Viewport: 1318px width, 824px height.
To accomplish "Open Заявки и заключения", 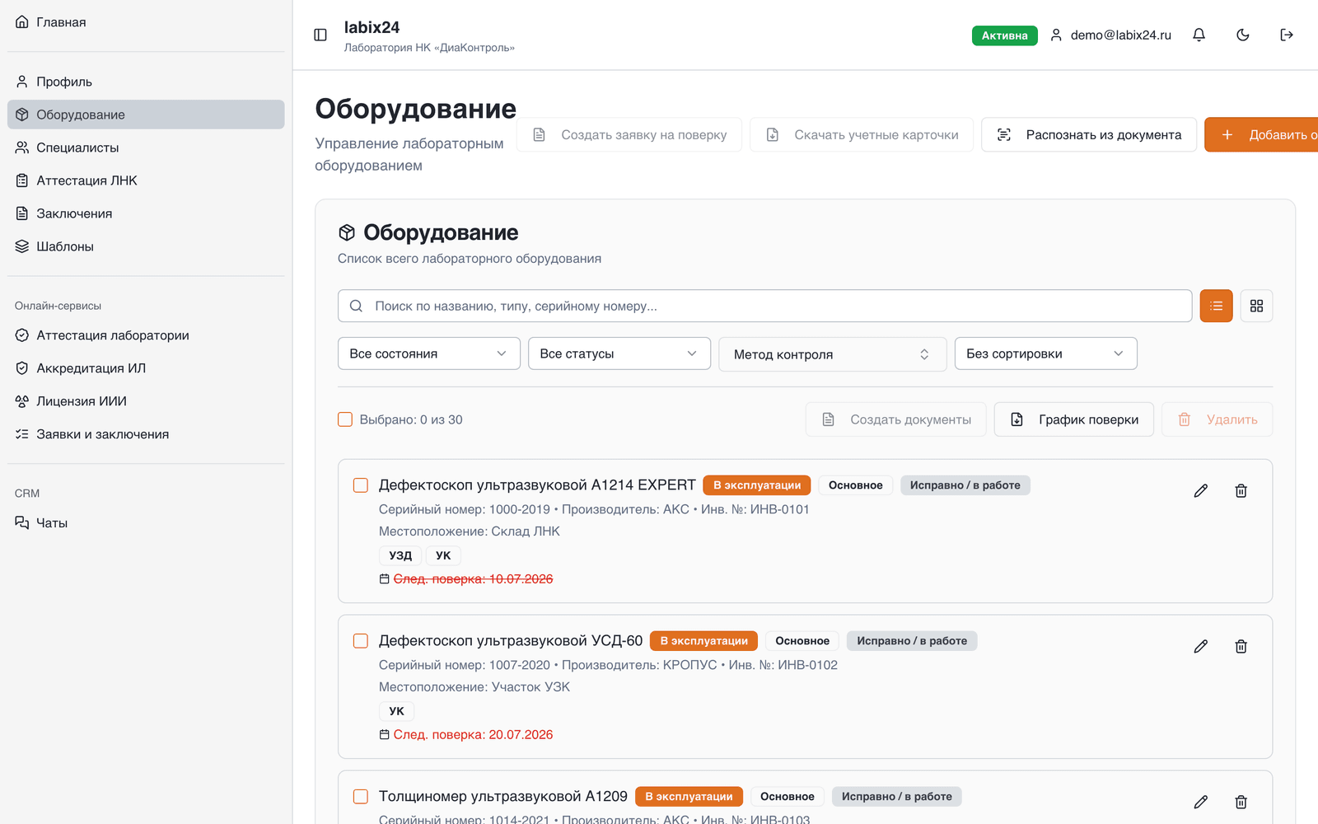I will pyautogui.click(x=146, y=434).
